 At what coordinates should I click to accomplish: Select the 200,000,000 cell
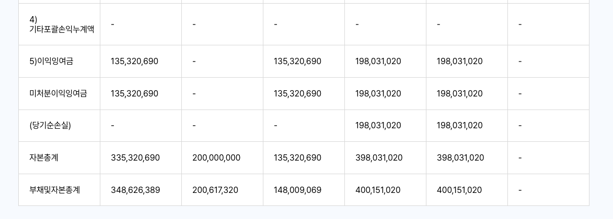click(216, 158)
